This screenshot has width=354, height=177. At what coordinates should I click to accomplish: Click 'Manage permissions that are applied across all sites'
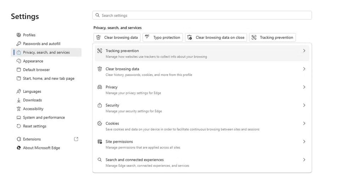[143, 148]
